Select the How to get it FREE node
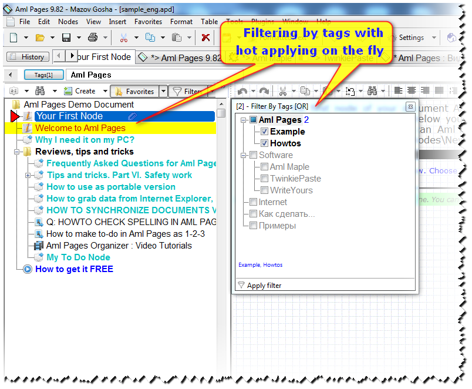This screenshot has height=389, width=472. tap(75, 269)
